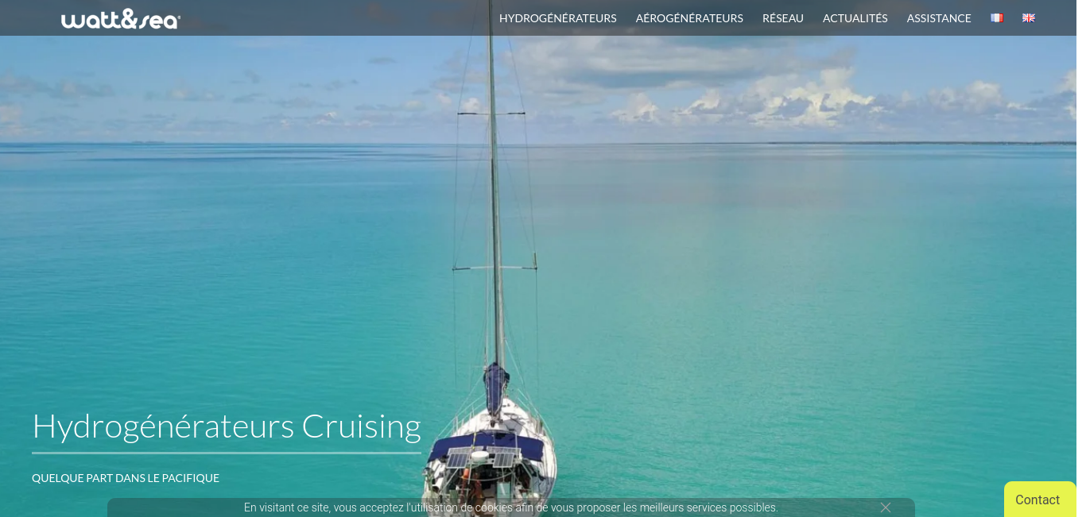1086x517 pixels.
Task: Click the Quelque part dans le Pacifique caption
Action: (x=126, y=478)
